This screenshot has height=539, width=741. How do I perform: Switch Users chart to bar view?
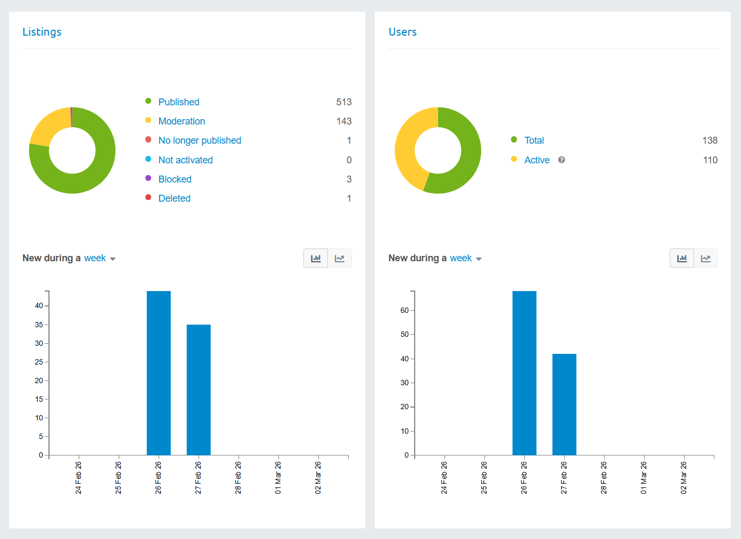(x=682, y=258)
